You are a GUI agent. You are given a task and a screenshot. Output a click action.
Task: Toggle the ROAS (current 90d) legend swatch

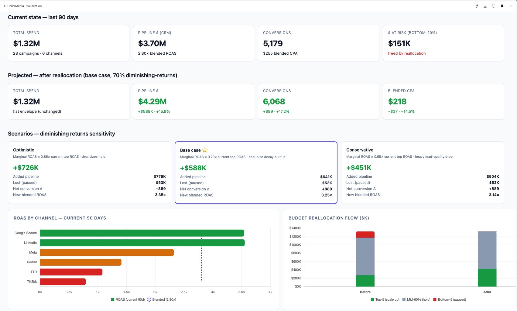tap(113, 299)
